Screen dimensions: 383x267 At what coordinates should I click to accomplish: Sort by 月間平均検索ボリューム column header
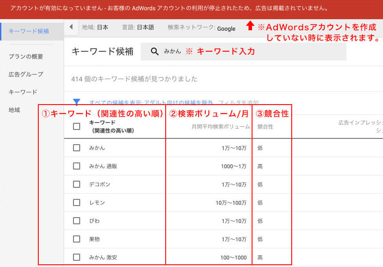tap(220, 126)
